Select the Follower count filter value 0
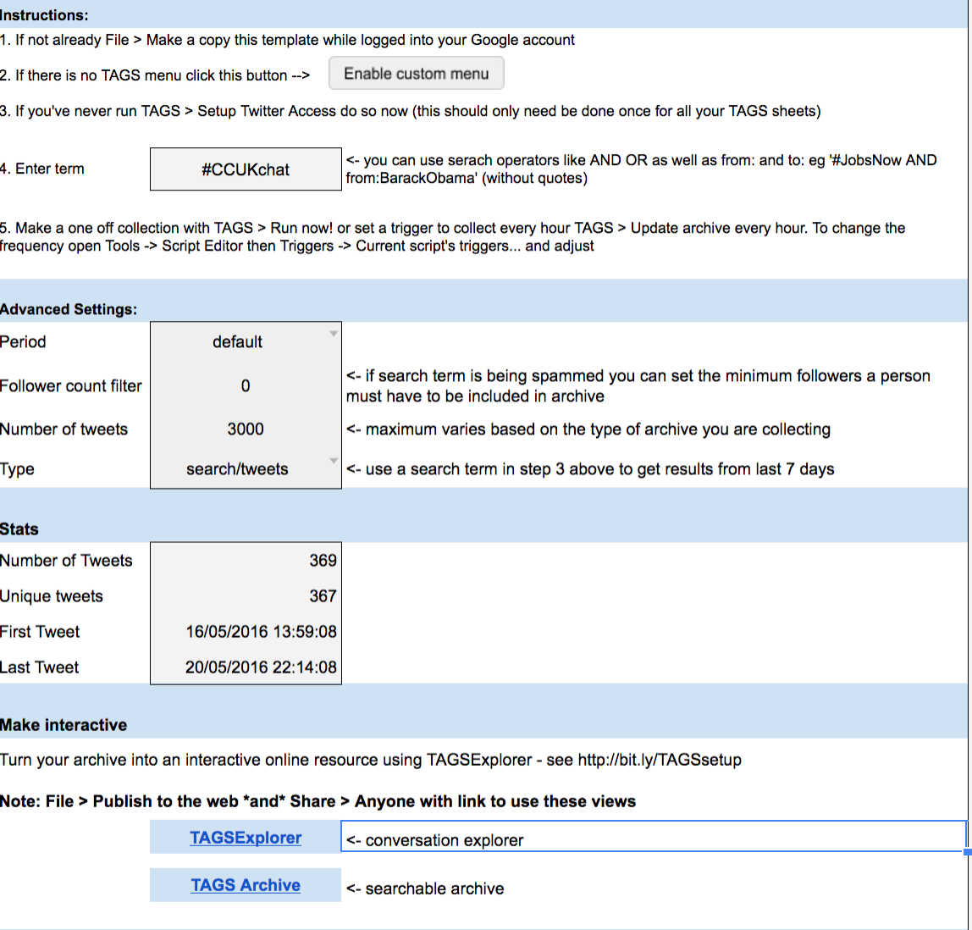The height and width of the screenshot is (930, 972). [x=246, y=385]
